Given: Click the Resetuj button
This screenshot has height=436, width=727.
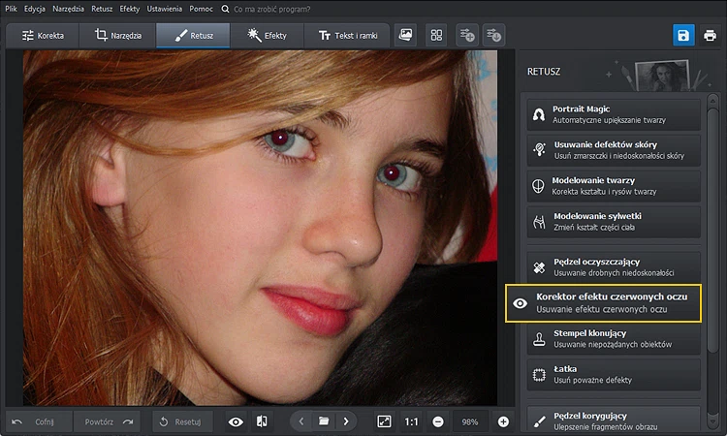Looking at the screenshot, I should pyautogui.click(x=182, y=421).
